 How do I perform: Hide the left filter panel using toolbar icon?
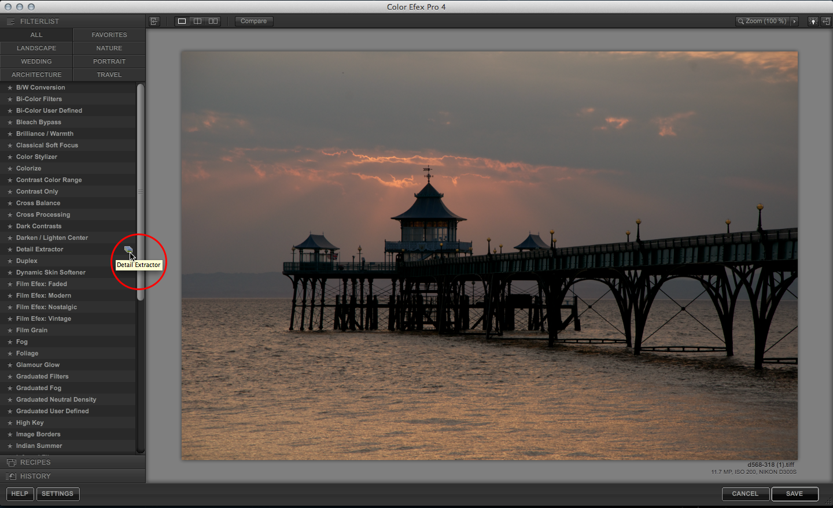(x=154, y=21)
